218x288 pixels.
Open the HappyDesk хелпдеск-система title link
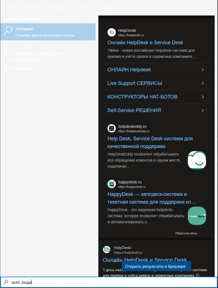tap(152, 198)
